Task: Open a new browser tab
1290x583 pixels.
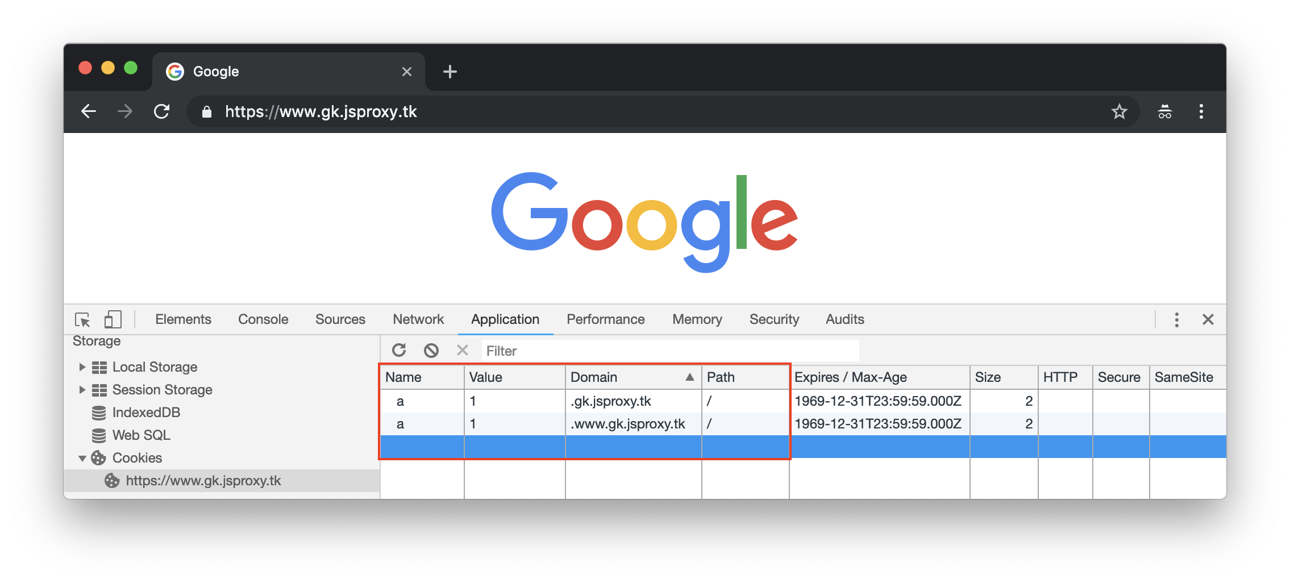Action: click(x=450, y=72)
